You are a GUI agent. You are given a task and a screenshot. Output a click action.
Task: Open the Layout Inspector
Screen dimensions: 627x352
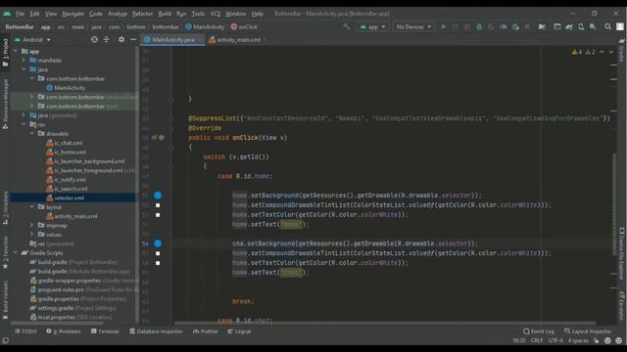point(588,331)
